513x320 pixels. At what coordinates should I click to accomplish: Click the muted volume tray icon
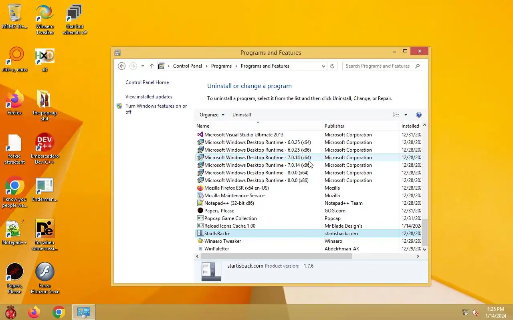tap(475, 312)
